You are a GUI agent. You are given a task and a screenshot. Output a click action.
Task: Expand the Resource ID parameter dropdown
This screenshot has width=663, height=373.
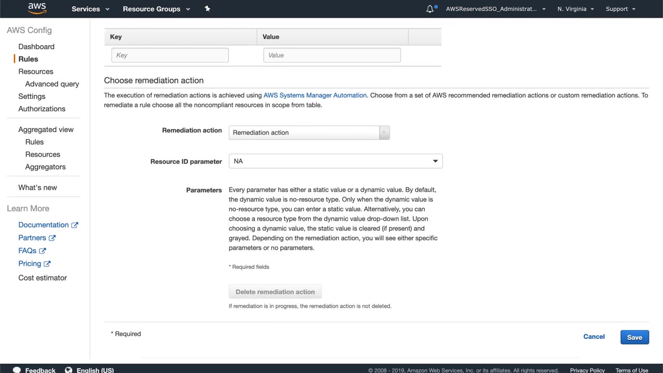click(x=336, y=161)
